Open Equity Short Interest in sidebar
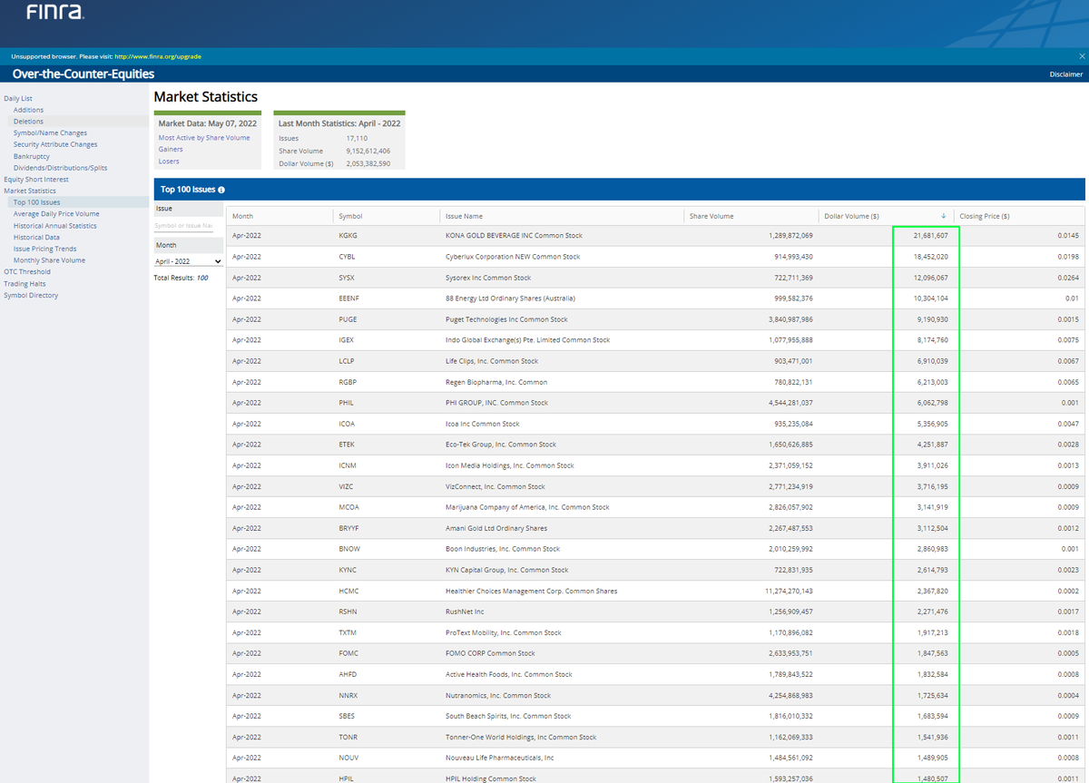 [x=36, y=180]
